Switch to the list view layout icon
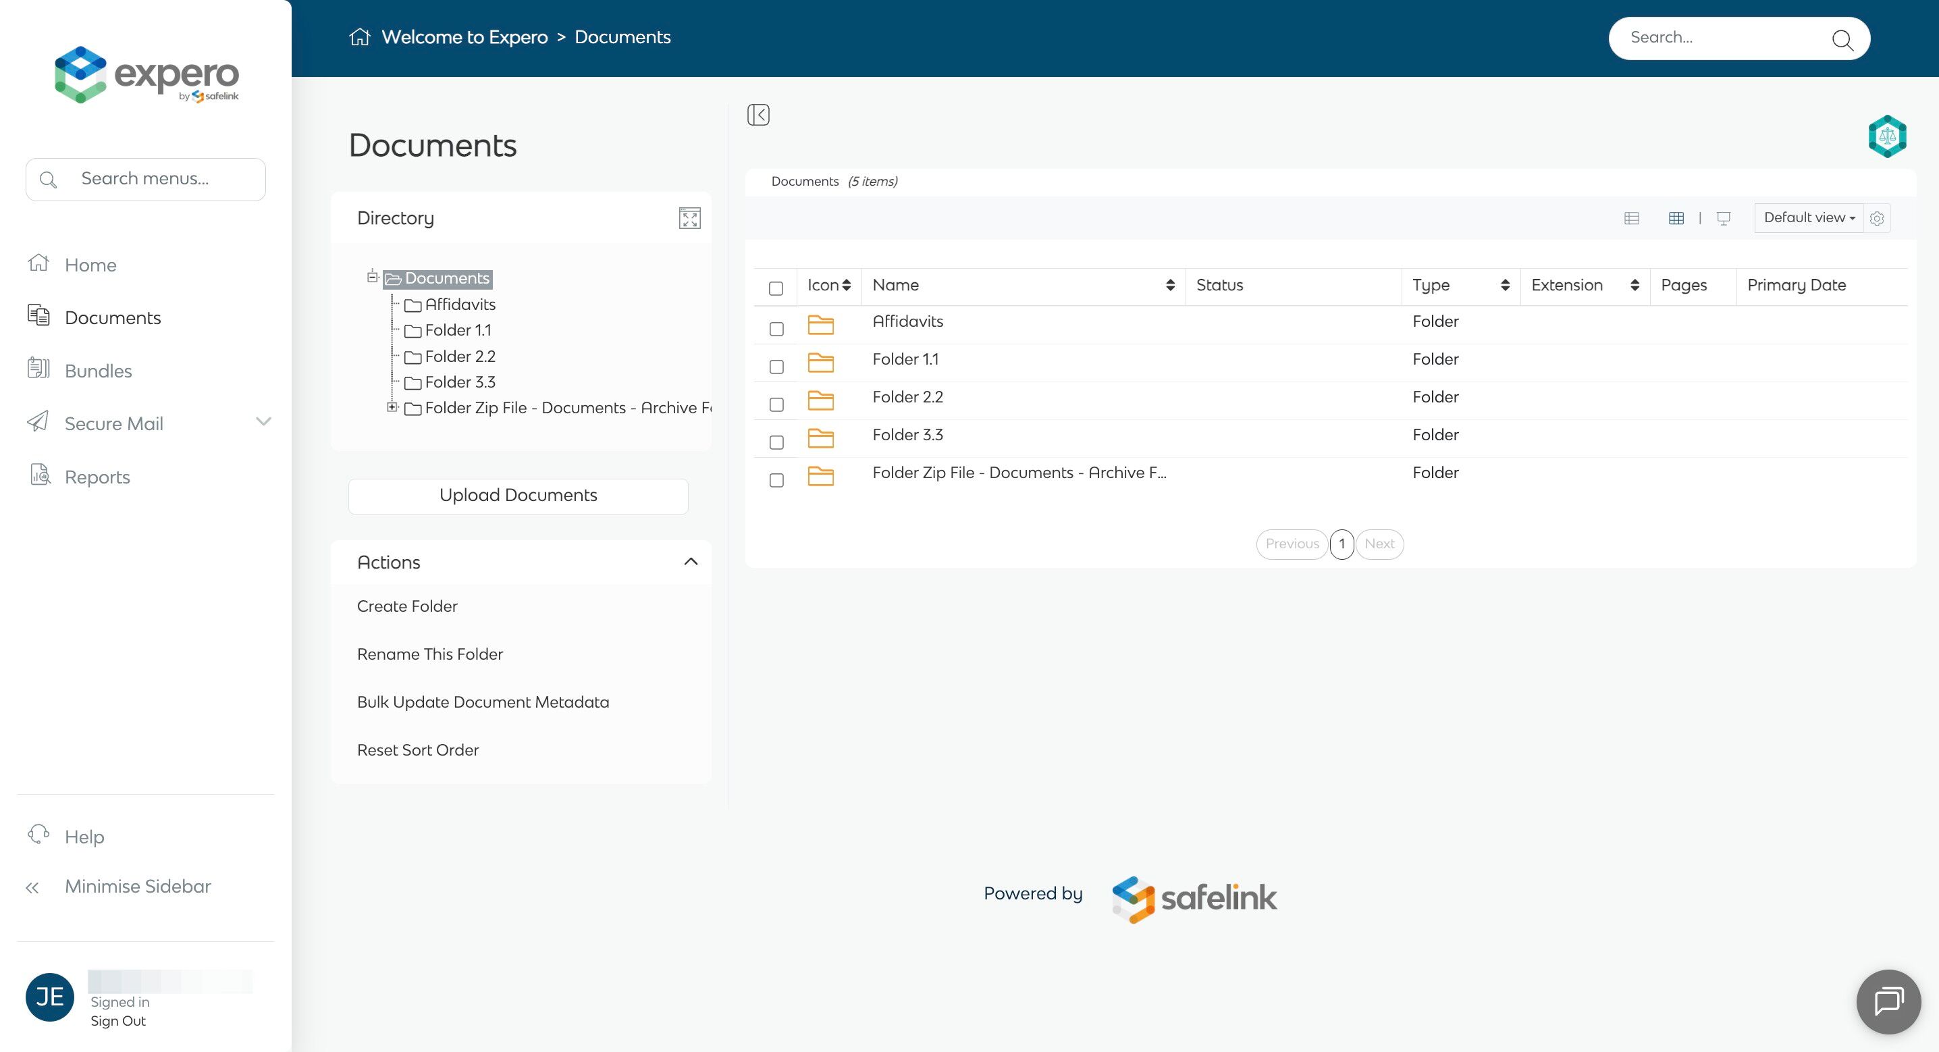The width and height of the screenshot is (1939, 1052). (1632, 218)
